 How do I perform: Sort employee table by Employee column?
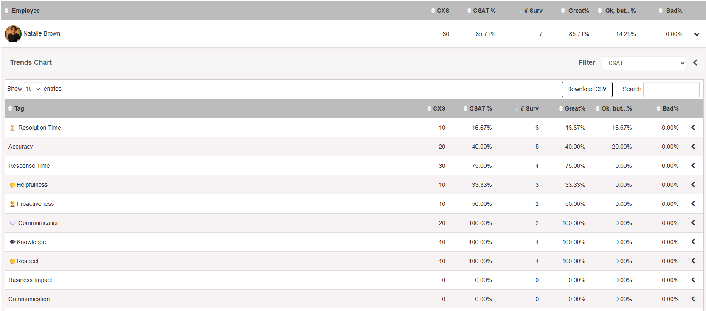tap(22, 11)
